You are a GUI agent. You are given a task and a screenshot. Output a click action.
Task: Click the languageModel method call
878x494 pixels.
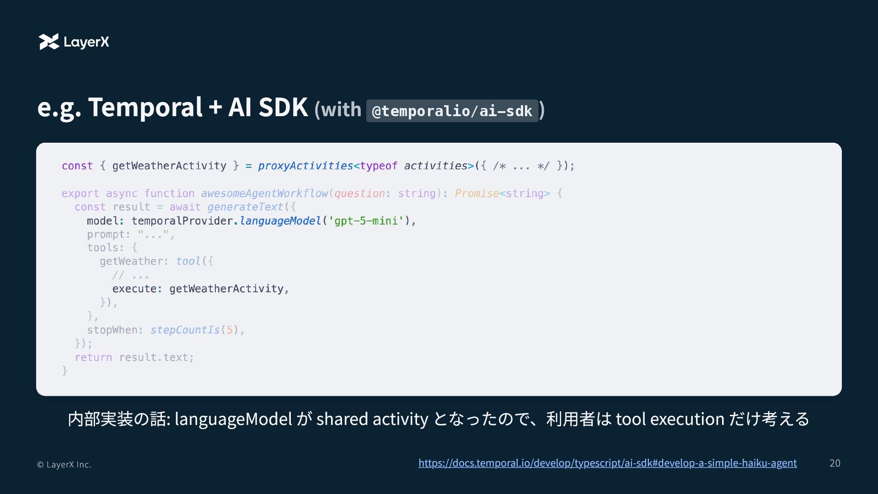(x=280, y=221)
